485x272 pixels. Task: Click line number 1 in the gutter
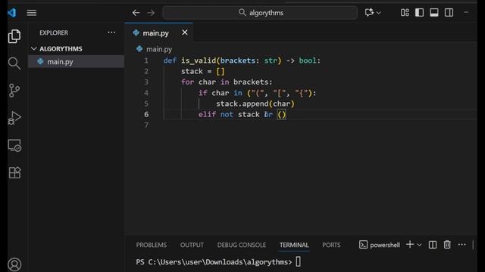tap(146, 60)
